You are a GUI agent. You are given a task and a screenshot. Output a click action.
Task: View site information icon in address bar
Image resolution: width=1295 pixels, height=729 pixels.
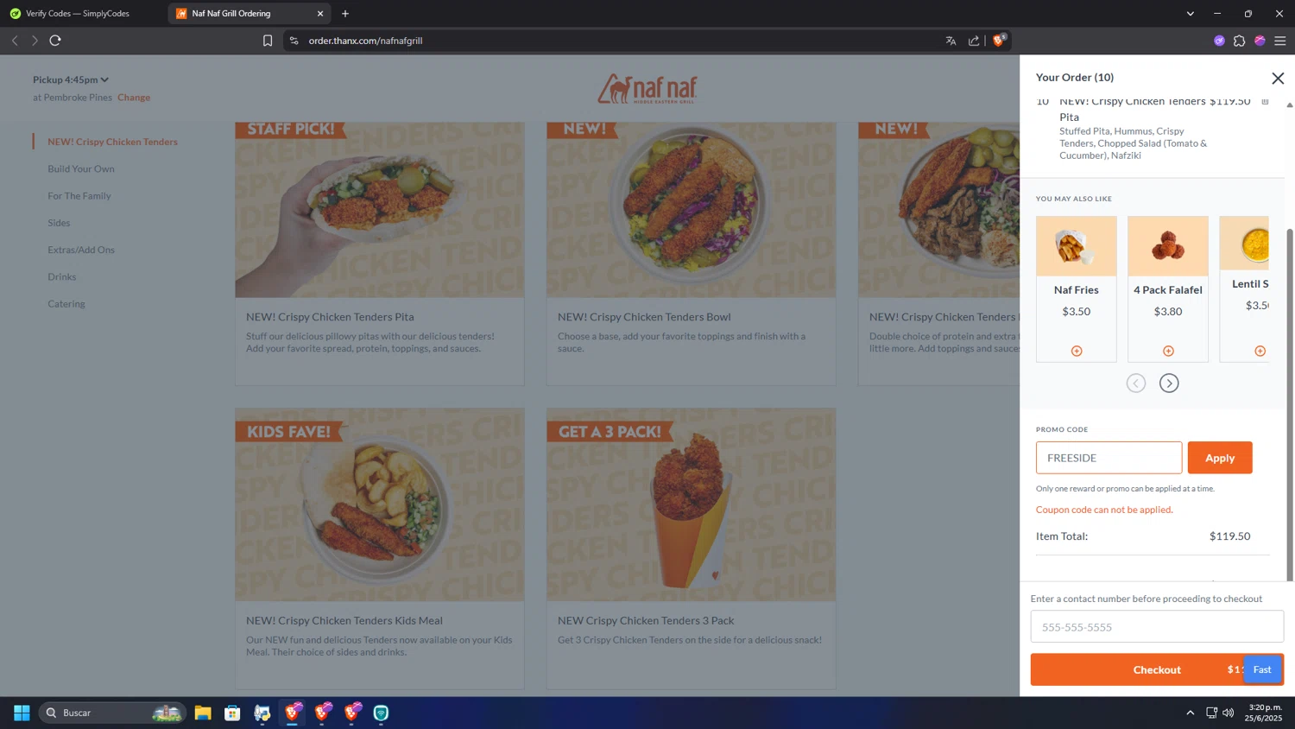pos(294,41)
